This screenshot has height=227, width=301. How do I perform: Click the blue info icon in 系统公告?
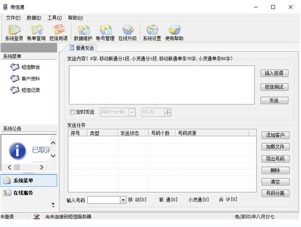click(x=17, y=151)
